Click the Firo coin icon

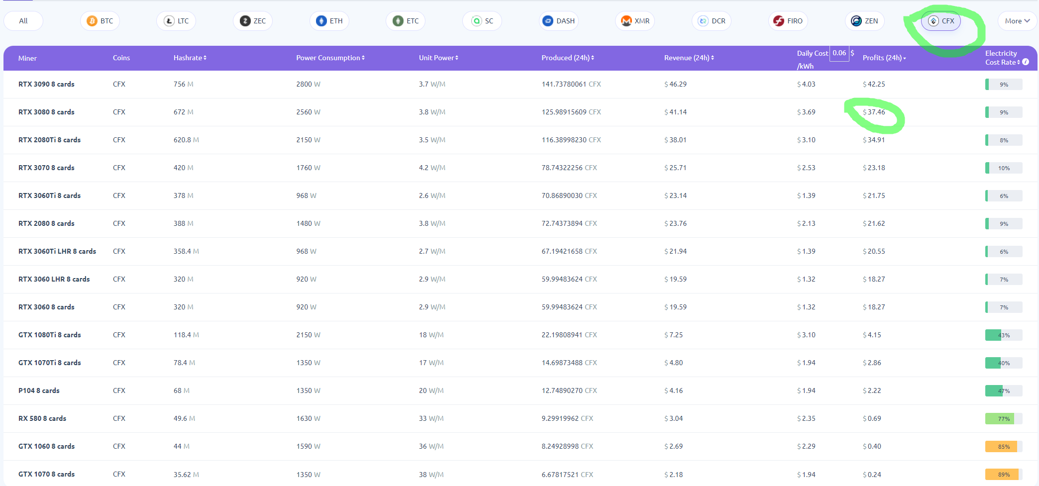tap(779, 21)
